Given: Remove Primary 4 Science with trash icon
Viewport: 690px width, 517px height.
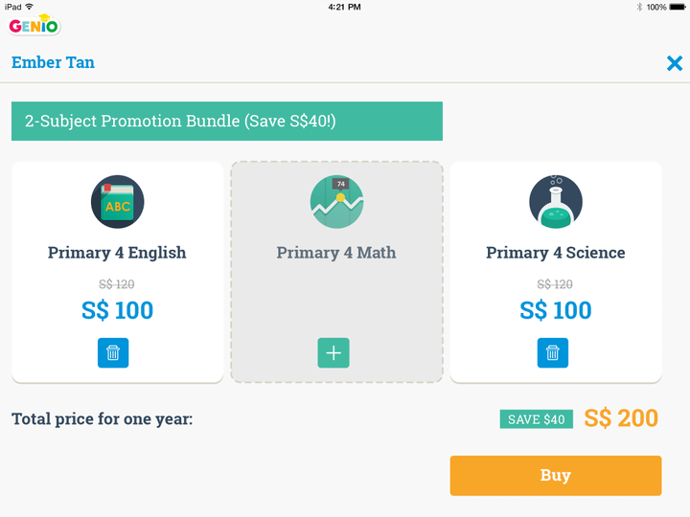Looking at the screenshot, I should tap(552, 352).
